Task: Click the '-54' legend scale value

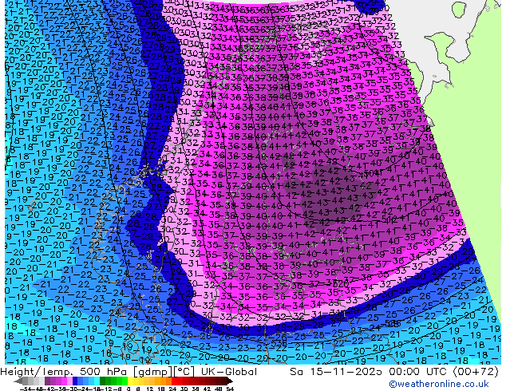Action: click(26, 389)
